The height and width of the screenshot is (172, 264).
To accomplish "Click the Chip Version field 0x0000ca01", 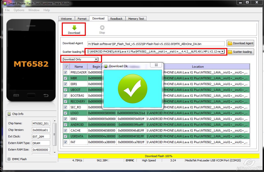I will click(41, 130).
